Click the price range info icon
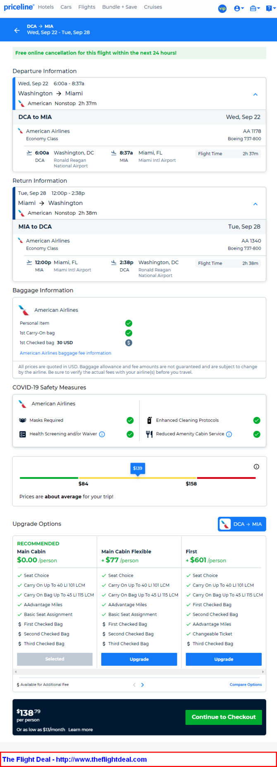 tap(256, 467)
